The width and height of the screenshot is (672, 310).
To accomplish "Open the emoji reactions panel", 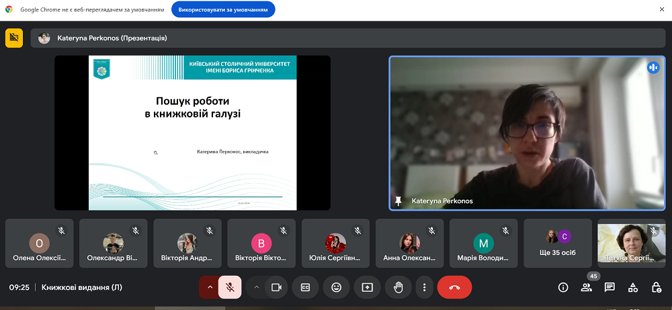I will pos(337,287).
